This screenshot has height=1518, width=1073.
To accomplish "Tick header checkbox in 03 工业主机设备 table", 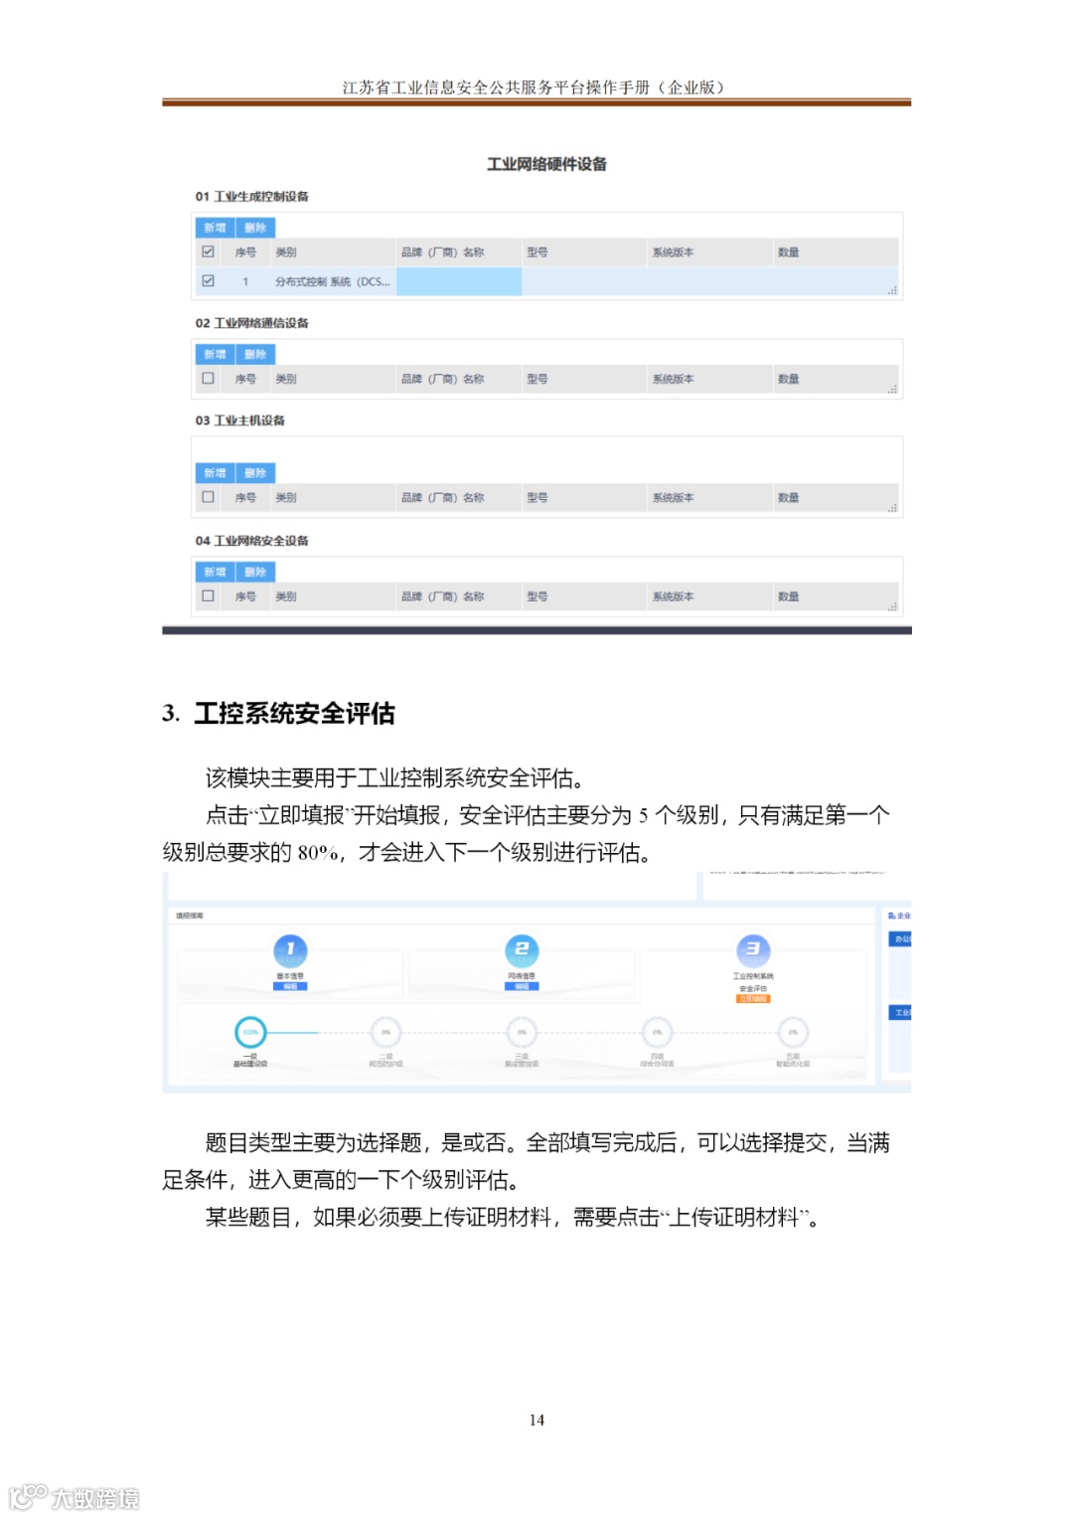I will 208,496.
